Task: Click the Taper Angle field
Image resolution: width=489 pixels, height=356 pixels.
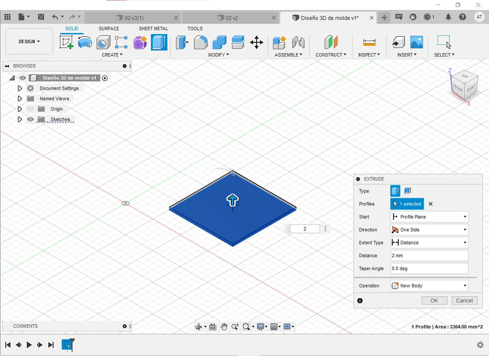Action: click(x=429, y=268)
